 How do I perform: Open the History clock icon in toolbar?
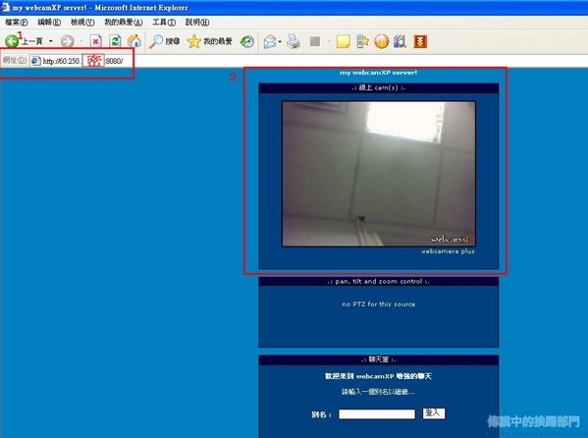(247, 41)
